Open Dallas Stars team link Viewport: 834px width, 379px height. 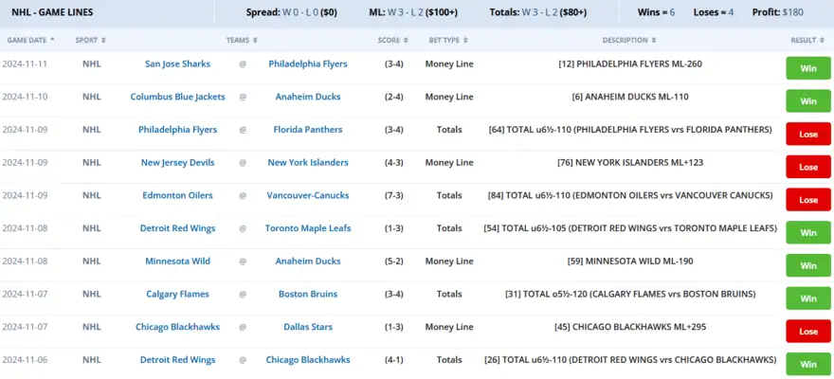(x=308, y=327)
